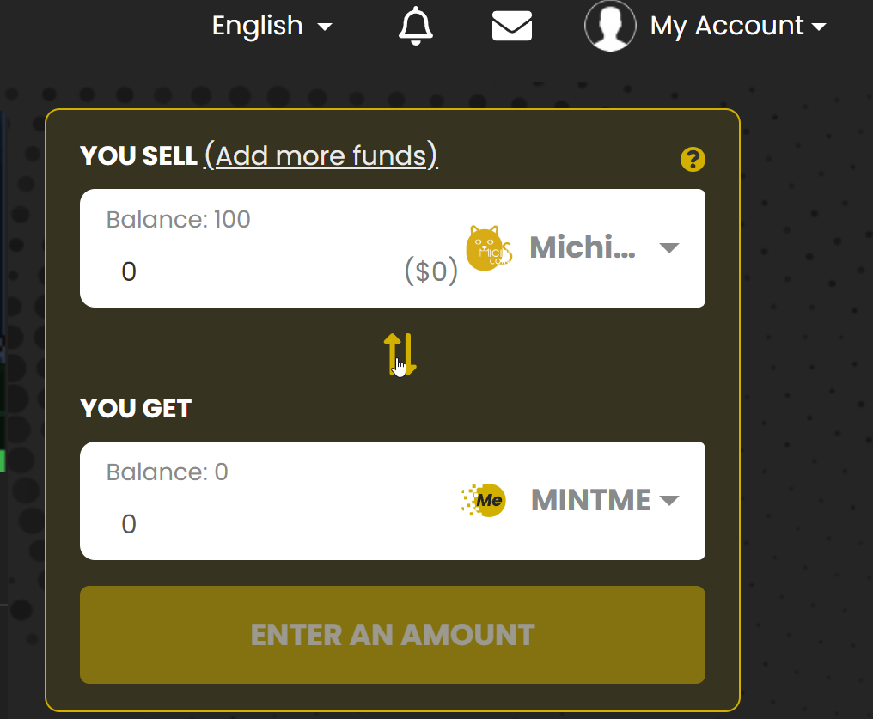Open the notifications bell

(x=416, y=26)
